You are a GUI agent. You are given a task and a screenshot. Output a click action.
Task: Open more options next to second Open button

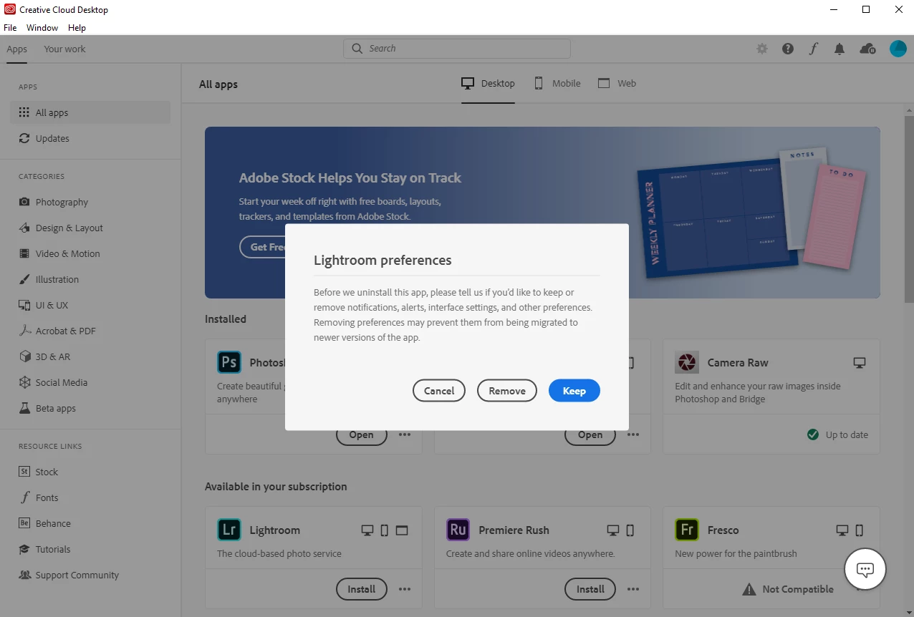633,434
